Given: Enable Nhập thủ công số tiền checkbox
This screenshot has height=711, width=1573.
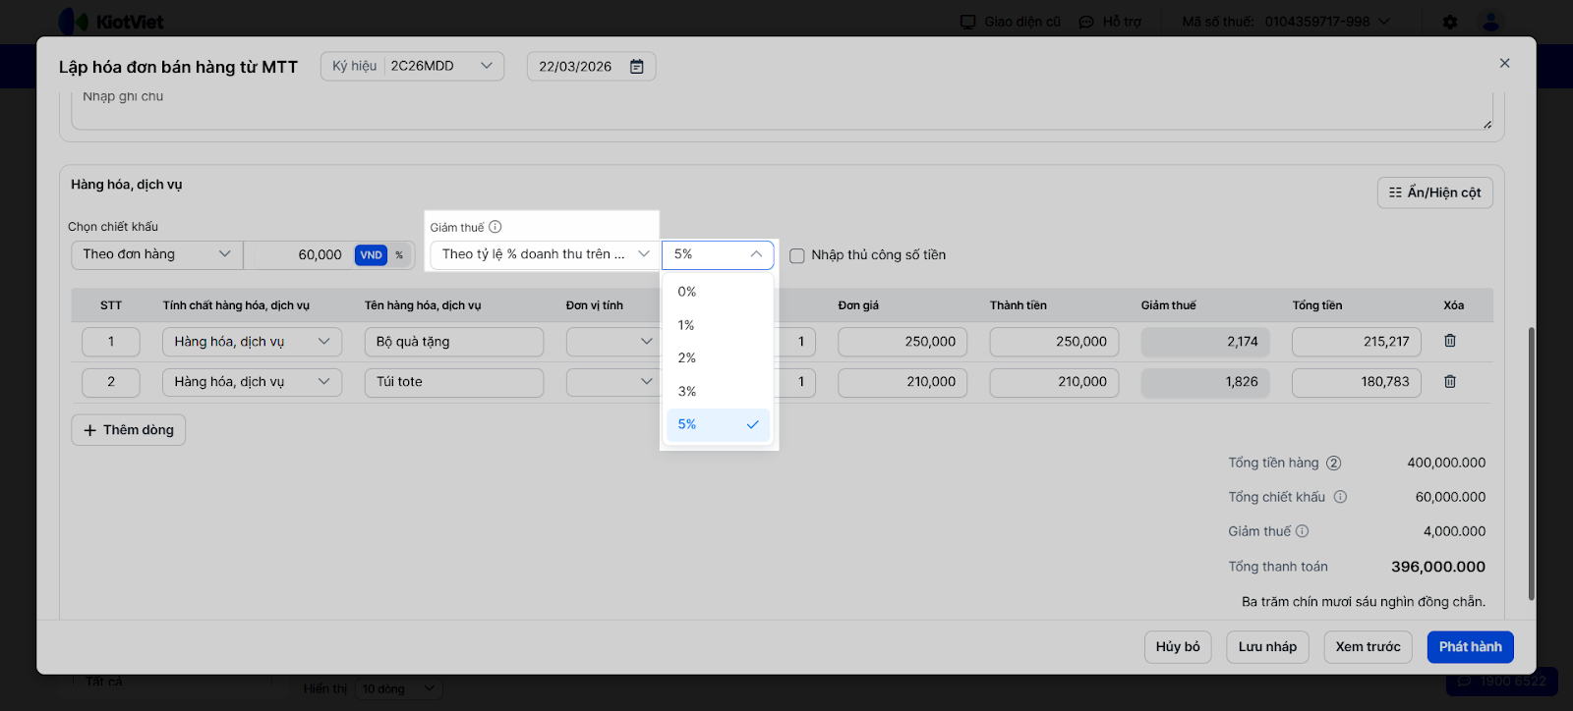Looking at the screenshot, I should 797,255.
